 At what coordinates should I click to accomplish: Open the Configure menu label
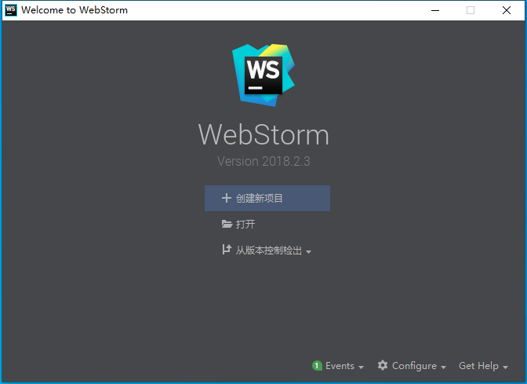[x=414, y=366]
